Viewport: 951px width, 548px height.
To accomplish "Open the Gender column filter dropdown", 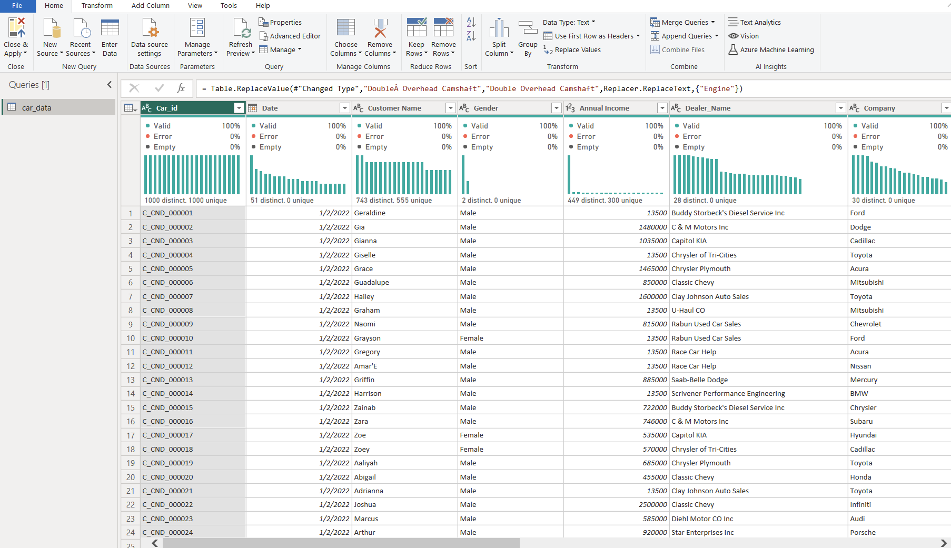I will pyautogui.click(x=557, y=108).
